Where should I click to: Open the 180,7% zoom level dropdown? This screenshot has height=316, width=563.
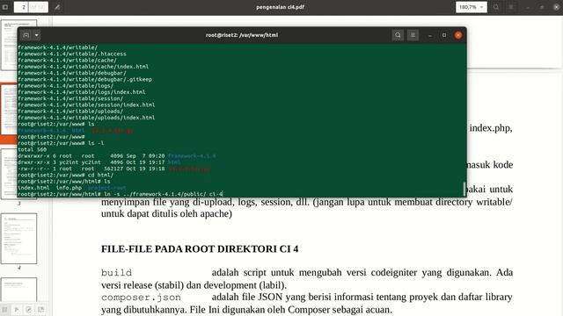pos(472,7)
